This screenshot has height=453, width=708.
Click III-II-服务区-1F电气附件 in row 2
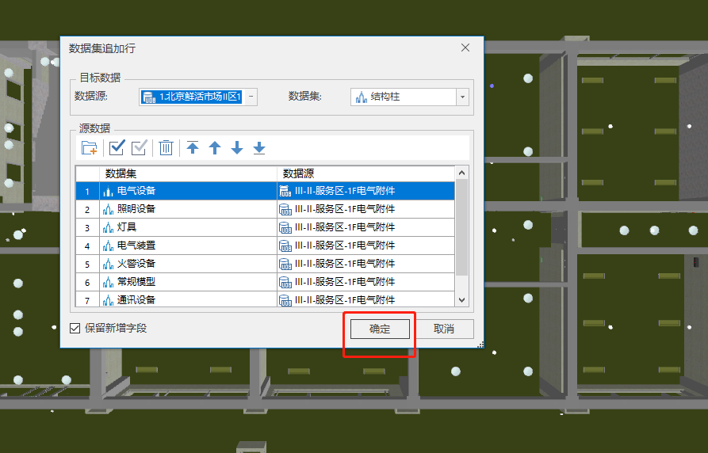tap(345, 209)
